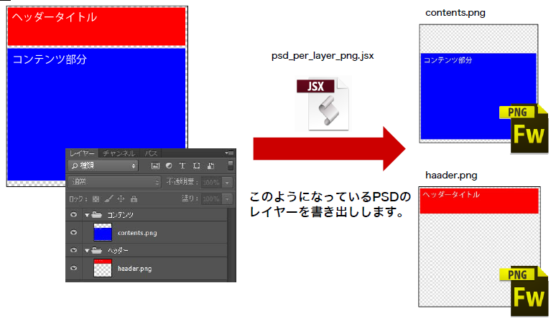This screenshot has width=556, height=321.
Task: Click the haader.png output preview image
Action: pos(479,246)
